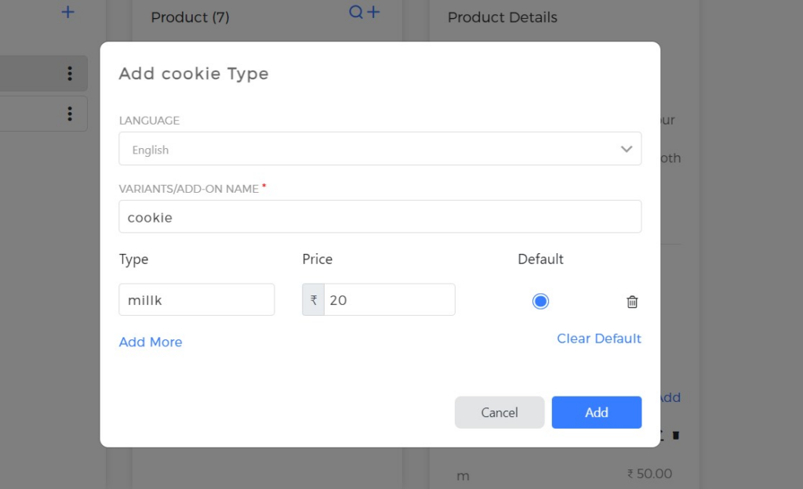
Task: Click the small dark icon near ₹50.00
Action: (x=675, y=435)
